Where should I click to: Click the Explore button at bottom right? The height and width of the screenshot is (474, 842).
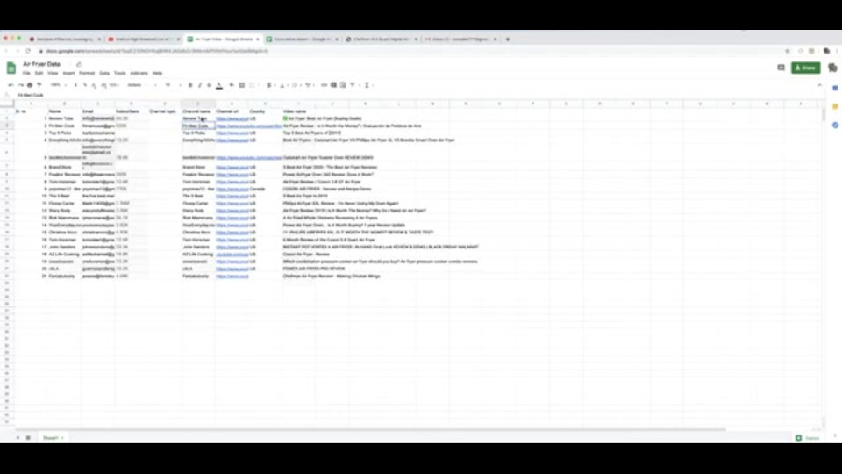[808, 438]
